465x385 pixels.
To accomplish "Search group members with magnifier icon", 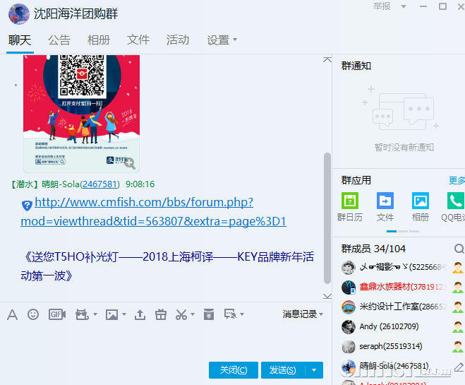I will (459, 249).
